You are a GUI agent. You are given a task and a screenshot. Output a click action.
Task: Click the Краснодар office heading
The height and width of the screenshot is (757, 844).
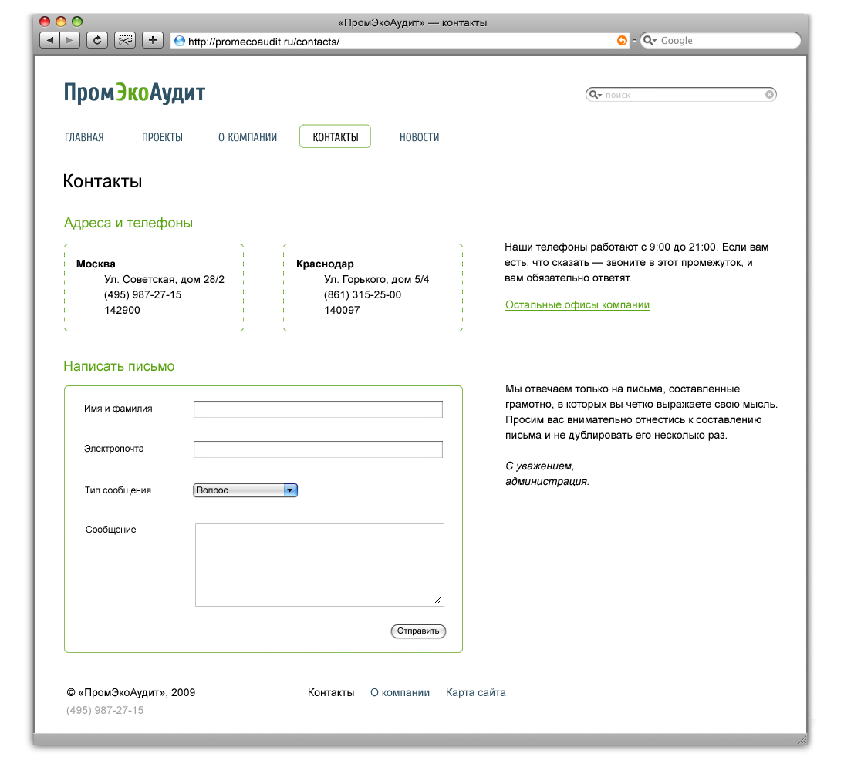tap(325, 264)
